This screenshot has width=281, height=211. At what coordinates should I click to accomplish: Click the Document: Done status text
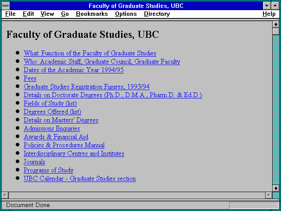click(x=28, y=205)
